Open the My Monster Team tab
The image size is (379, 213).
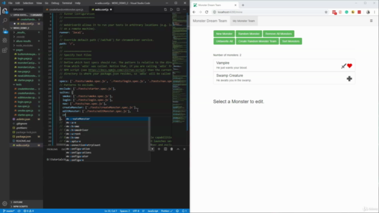click(243, 21)
